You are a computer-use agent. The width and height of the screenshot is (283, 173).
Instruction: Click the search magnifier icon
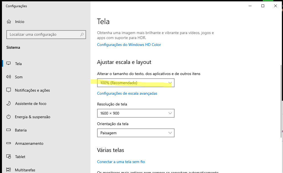82,35
